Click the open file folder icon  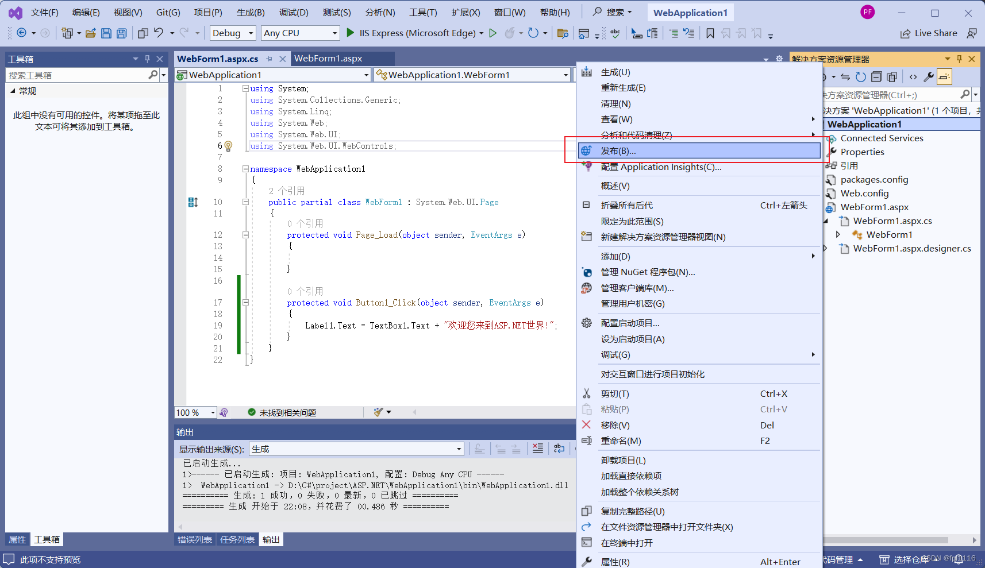[90, 33]
